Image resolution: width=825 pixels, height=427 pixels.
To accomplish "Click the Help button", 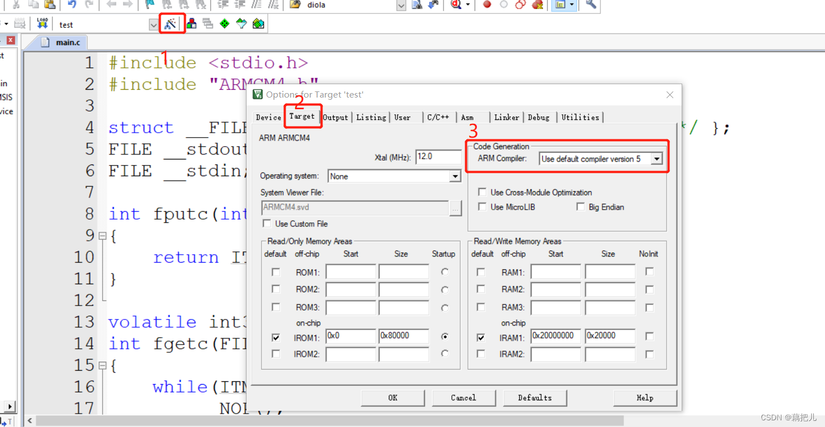I will [645, 397].
